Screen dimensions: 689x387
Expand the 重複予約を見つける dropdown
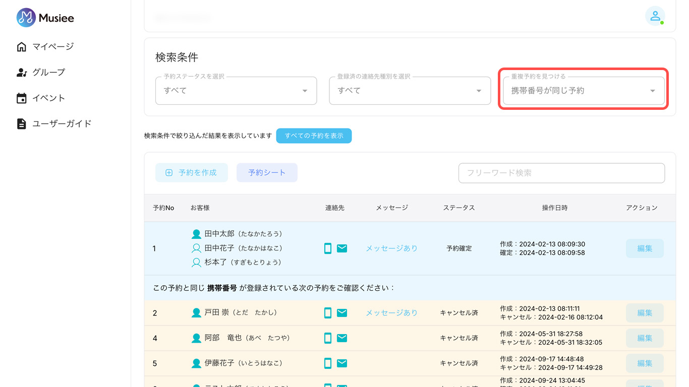[584, 91]
